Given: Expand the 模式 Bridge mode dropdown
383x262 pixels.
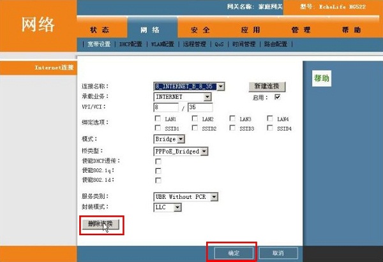Looking at the screenshot, I should (x=181, y=139).
